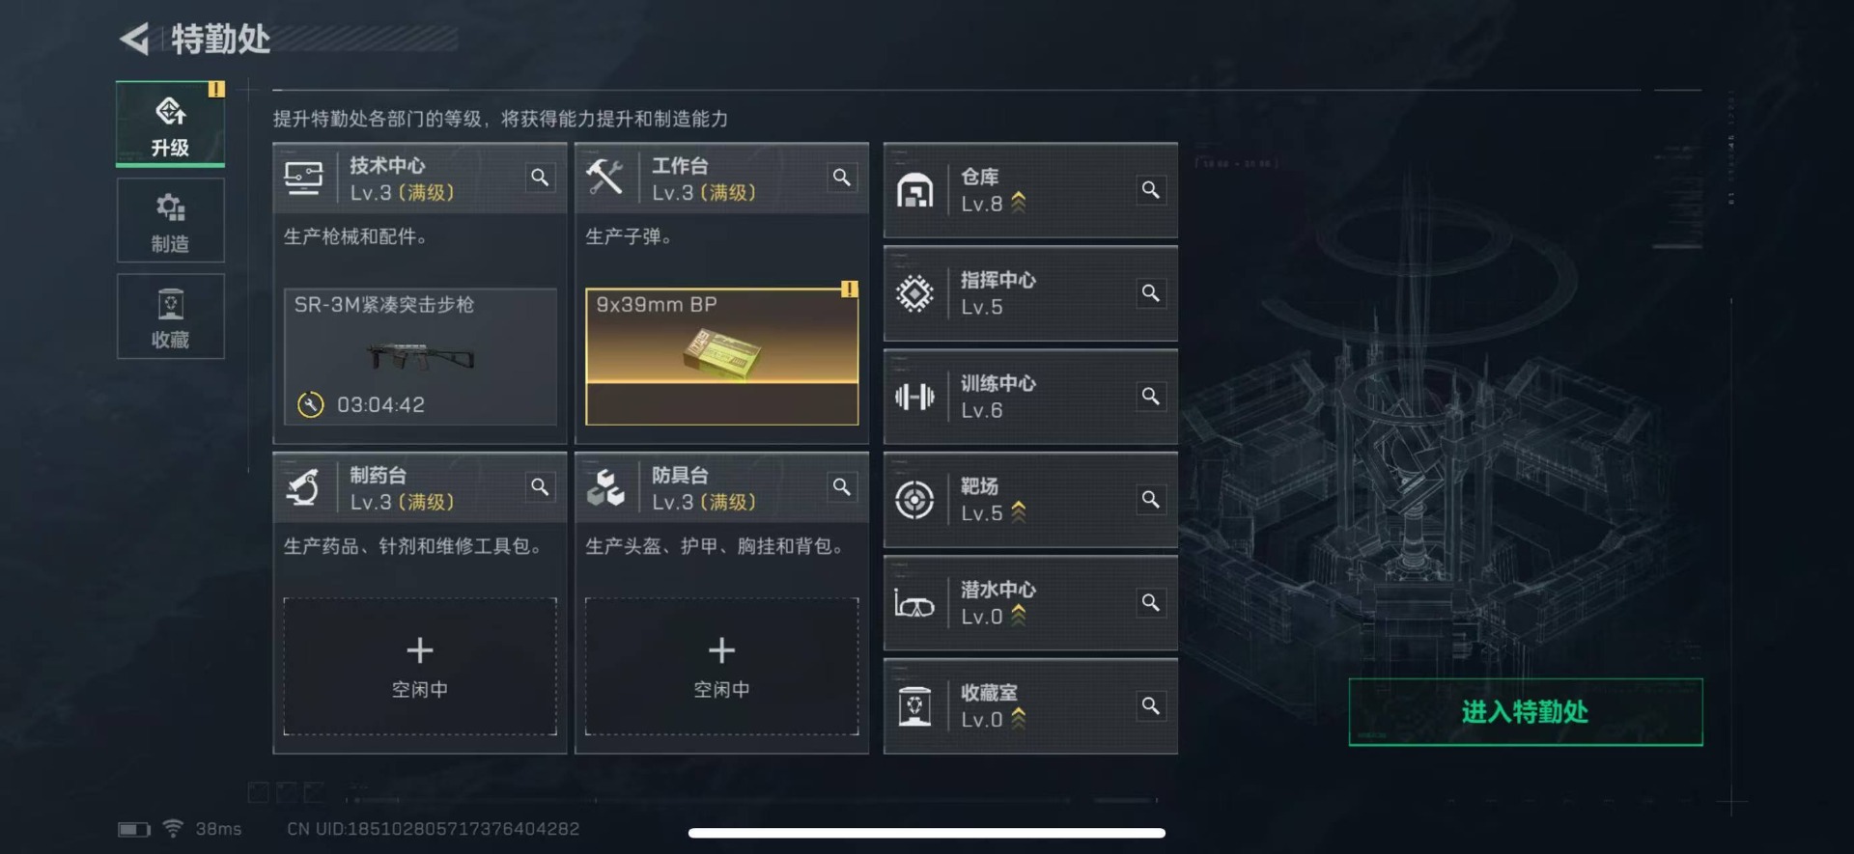This screenshot has height=854, width=1854.
Task: Click the 指挥中心 magnifier icon
Action: pos(1150,293)
